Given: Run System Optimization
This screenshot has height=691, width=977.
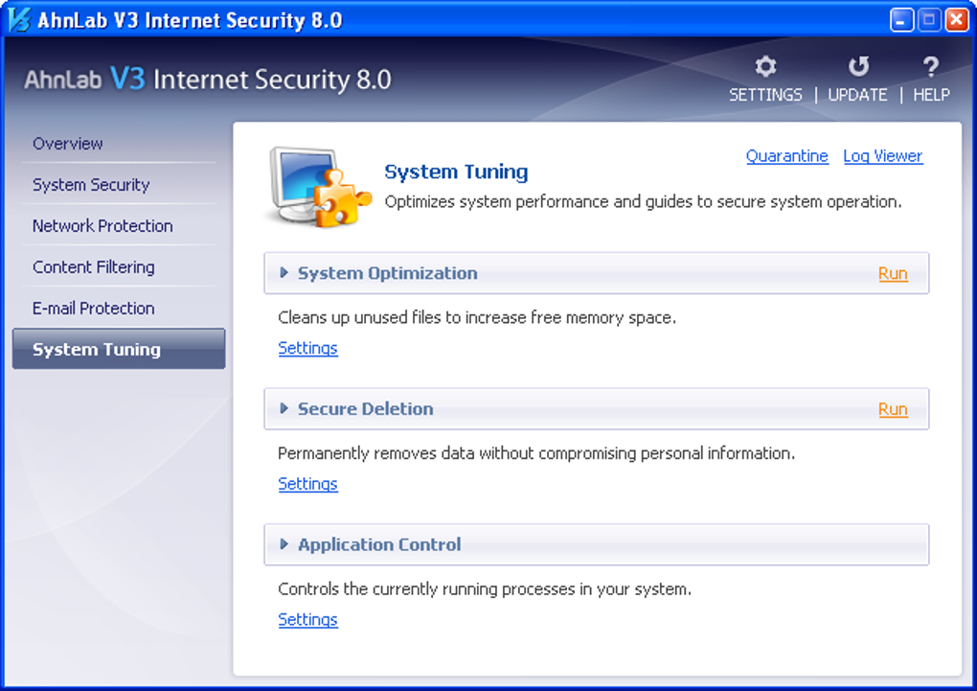Looking at the screenshot, I should point(893,274).
